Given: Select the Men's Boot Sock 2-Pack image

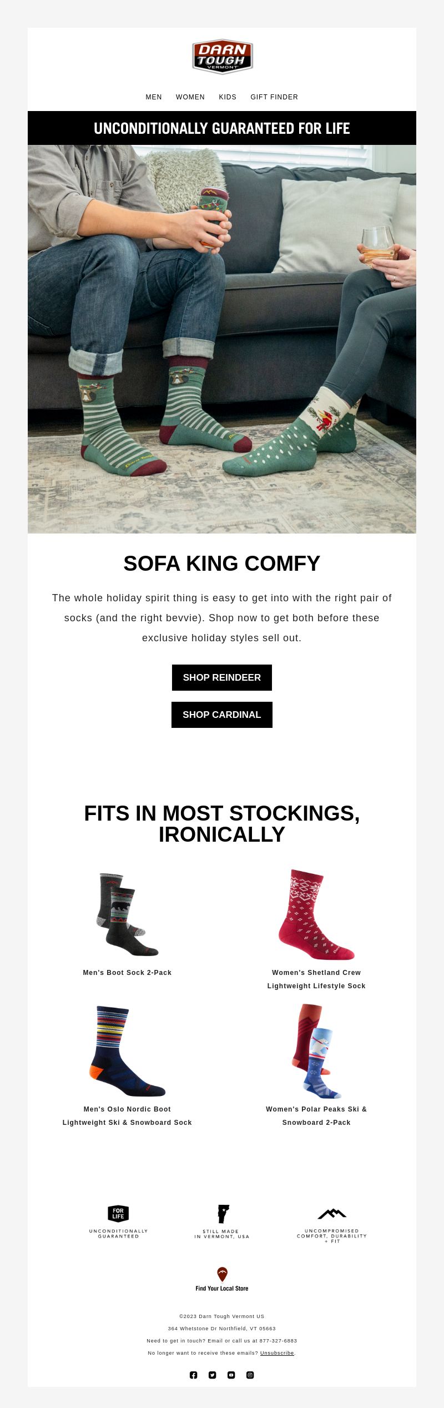Looking at the screenshot, I should 127,914.
